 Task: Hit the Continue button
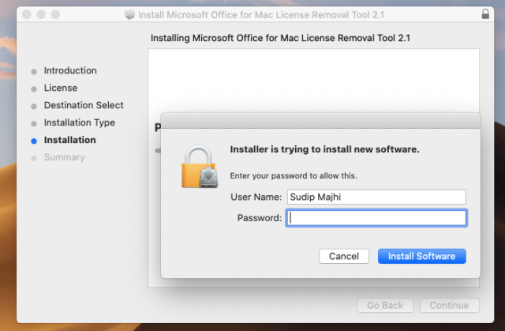click(x=449, y=305)
